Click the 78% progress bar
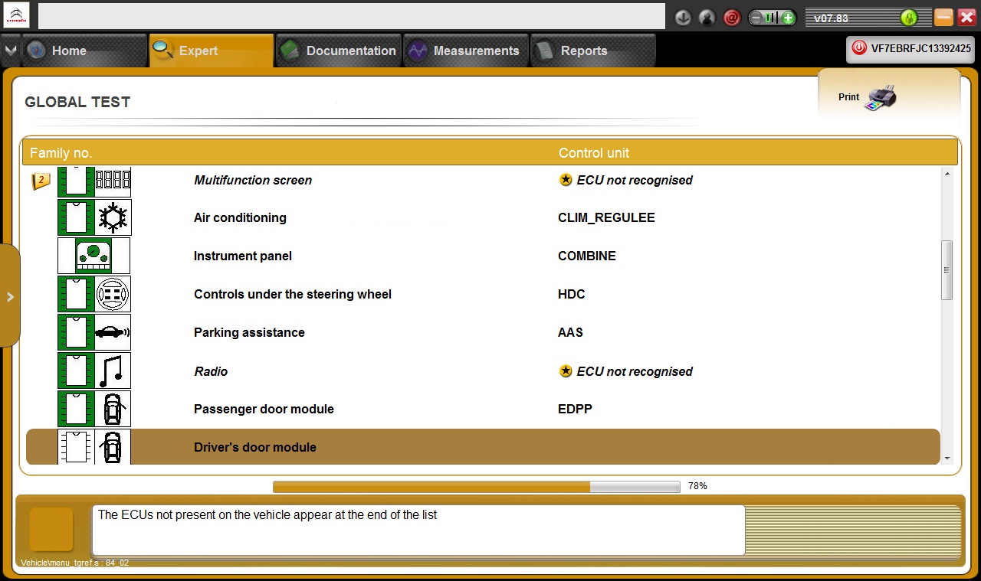The height and width of the screenshot is (581, 981). (x=476, y=487)
